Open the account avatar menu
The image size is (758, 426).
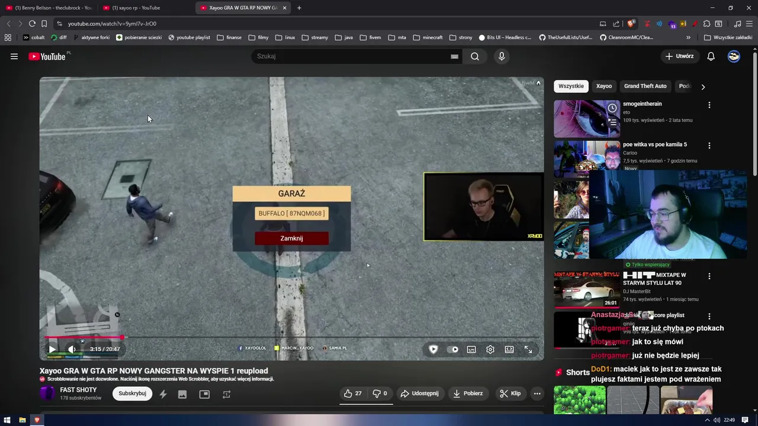734,56
